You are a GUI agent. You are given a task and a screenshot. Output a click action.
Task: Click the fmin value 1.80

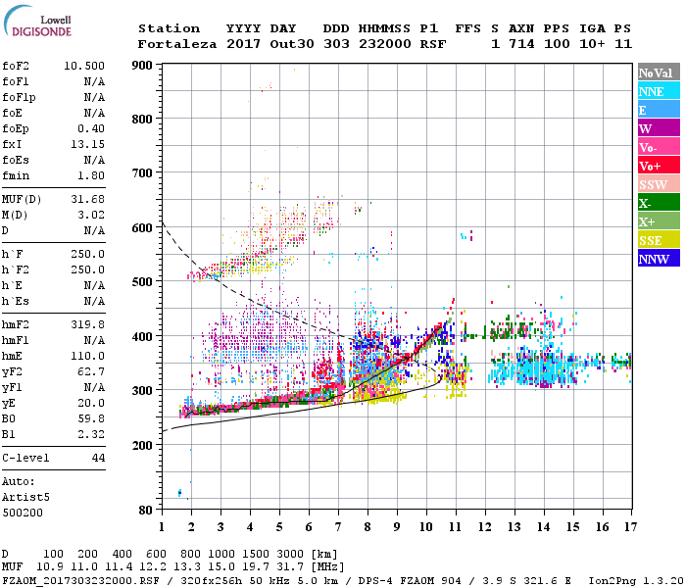[91, 175]
